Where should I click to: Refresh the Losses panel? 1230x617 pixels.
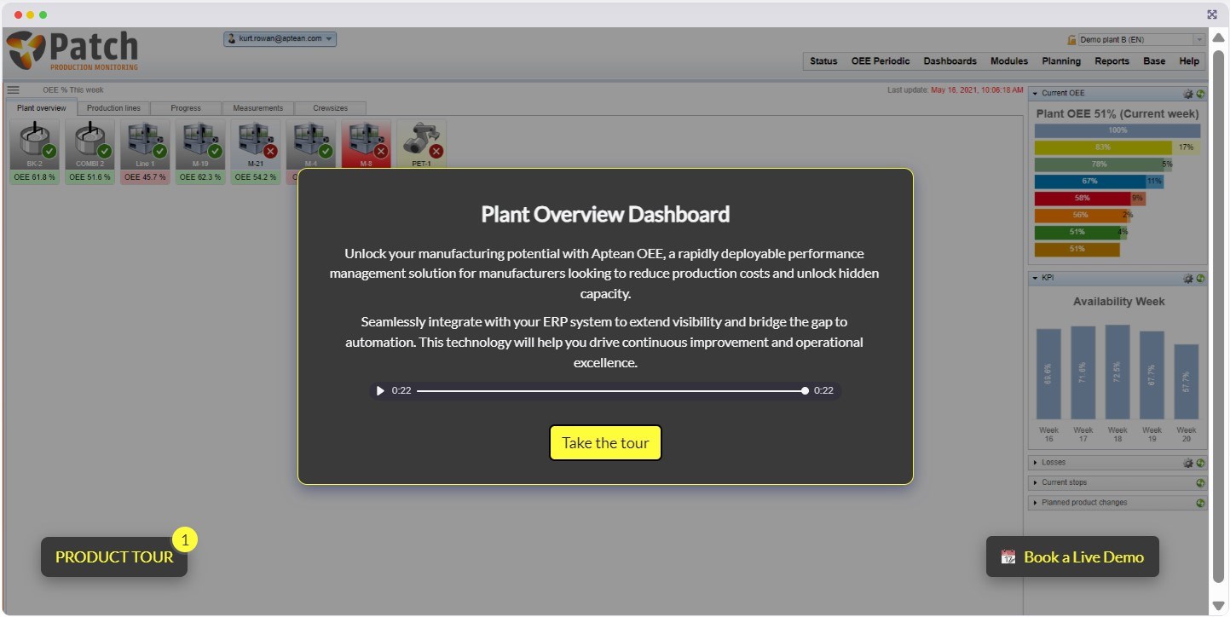click(x=1200, y=463)
